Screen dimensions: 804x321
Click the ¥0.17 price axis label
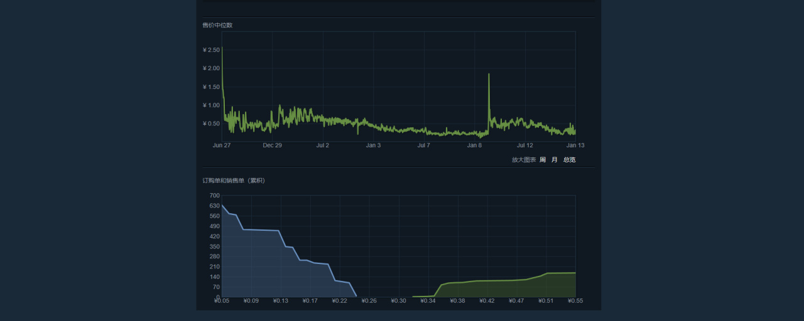click(310, 301)
